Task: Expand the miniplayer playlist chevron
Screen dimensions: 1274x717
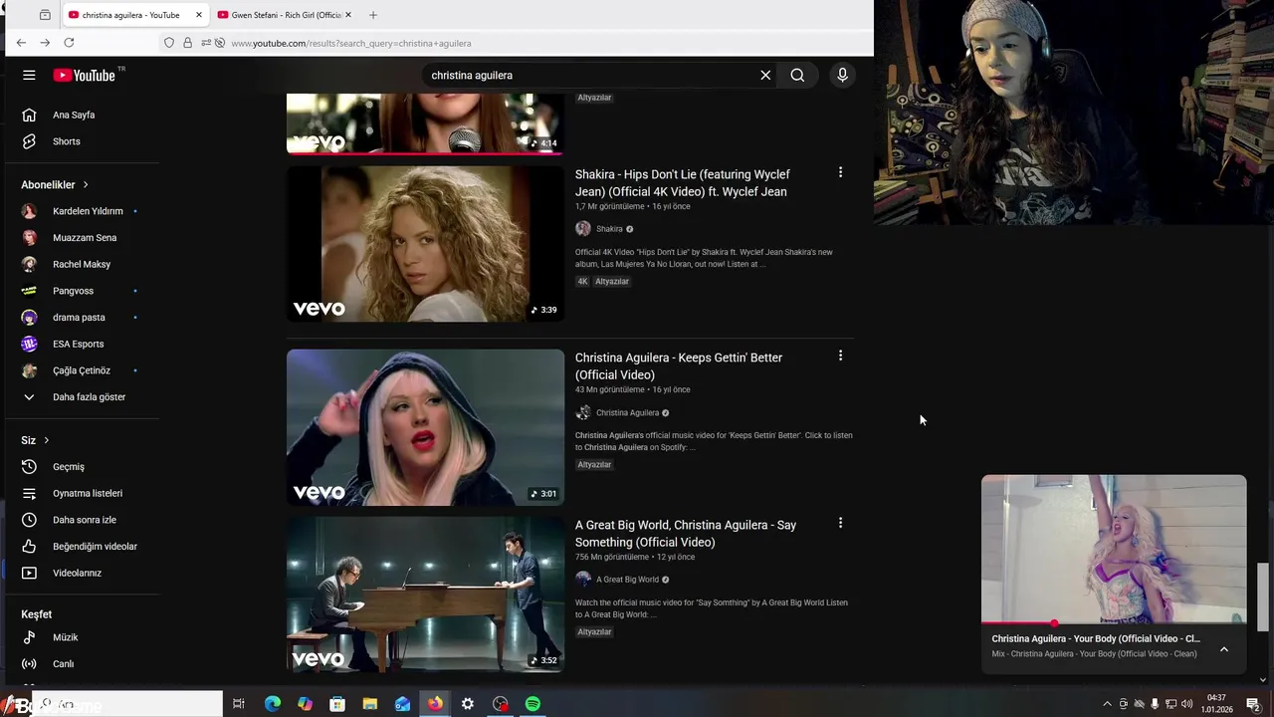Action: [1224, 649]
